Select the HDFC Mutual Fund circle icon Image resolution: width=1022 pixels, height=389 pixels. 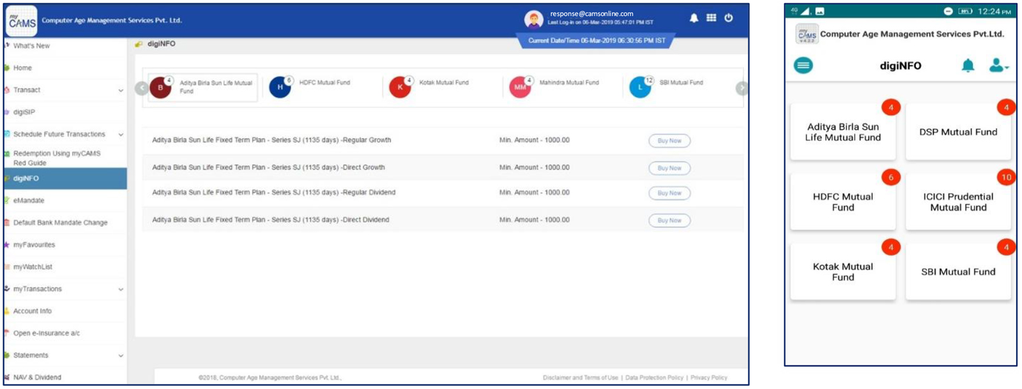point(280,87)
